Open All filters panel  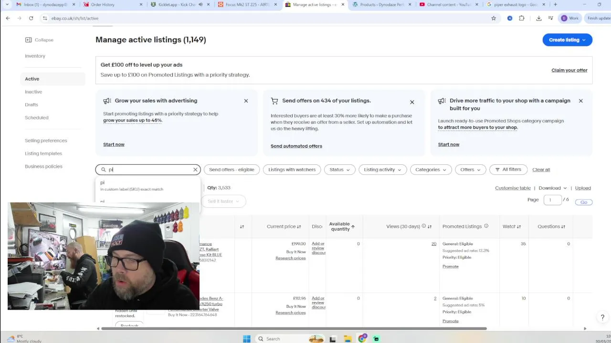[x=508, y=170]
